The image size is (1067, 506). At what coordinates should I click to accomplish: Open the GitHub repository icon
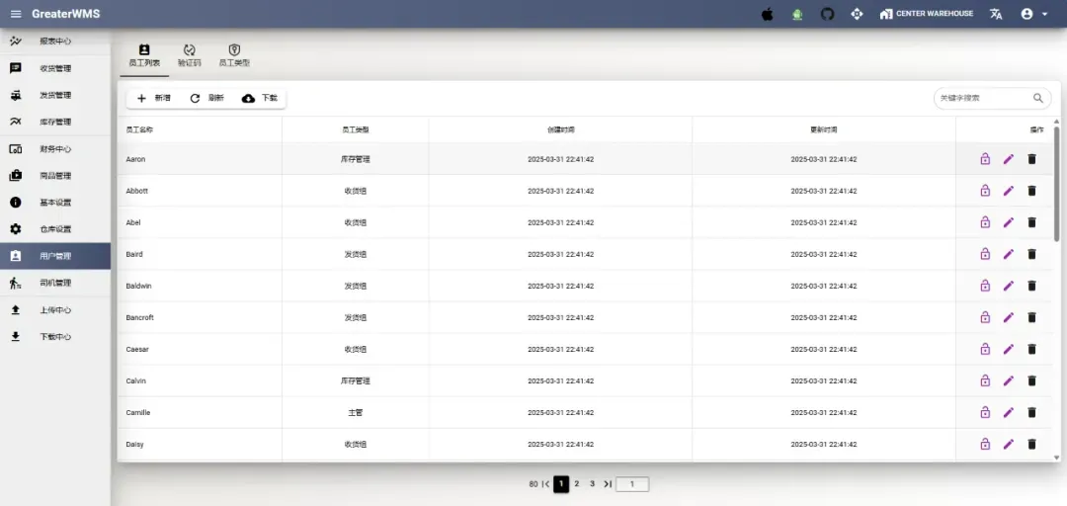coord(827,14)
